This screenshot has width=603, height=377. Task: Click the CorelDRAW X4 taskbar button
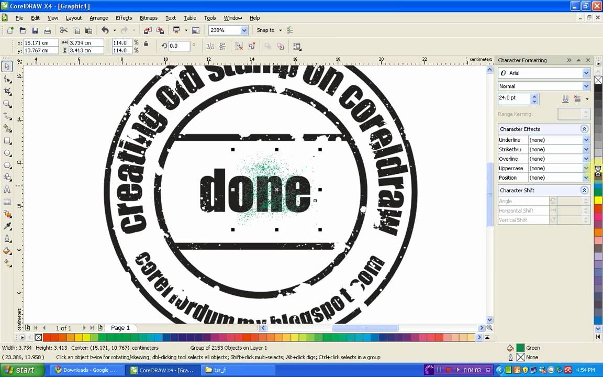(162, 370)
